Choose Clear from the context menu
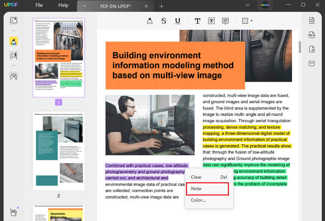The height and width of the screenshot is (221, 325). coord(196,177)
